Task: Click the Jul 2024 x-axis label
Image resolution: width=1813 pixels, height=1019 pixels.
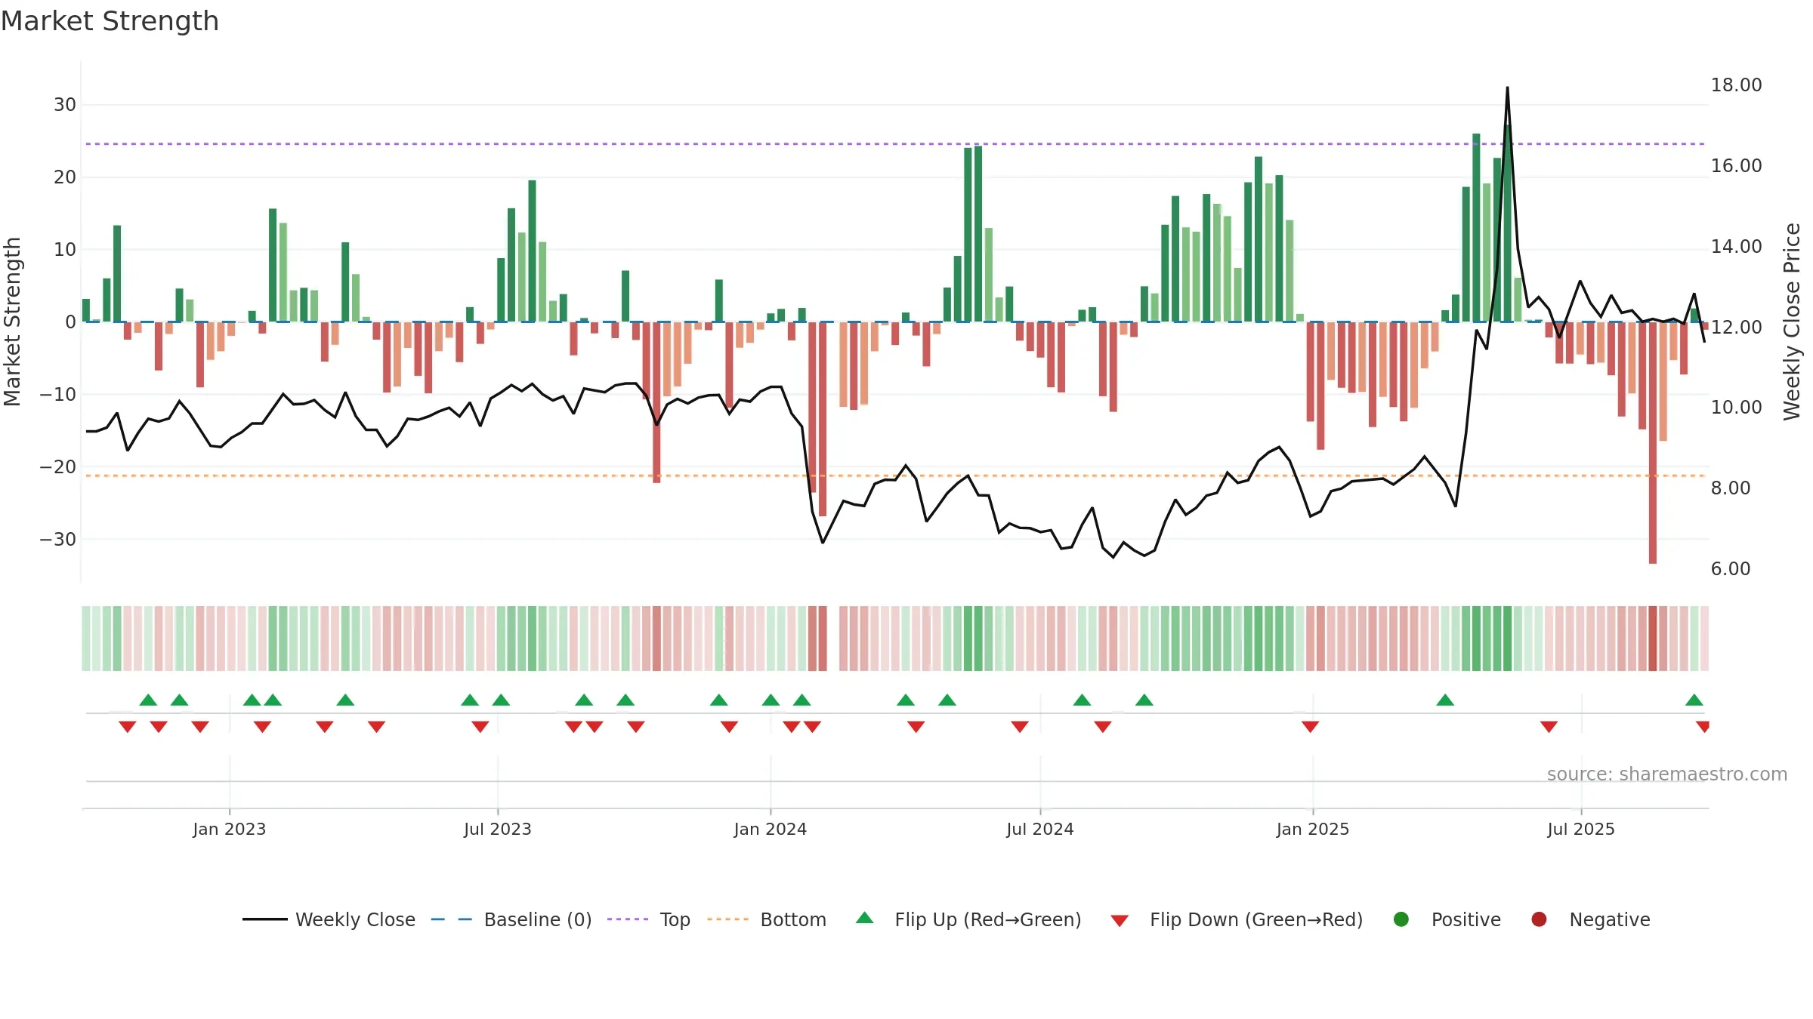Action: 1040,829
